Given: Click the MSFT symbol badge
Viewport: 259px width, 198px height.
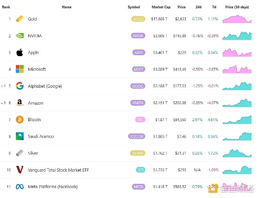Looking at the screenshot, I should coord(139,69).
